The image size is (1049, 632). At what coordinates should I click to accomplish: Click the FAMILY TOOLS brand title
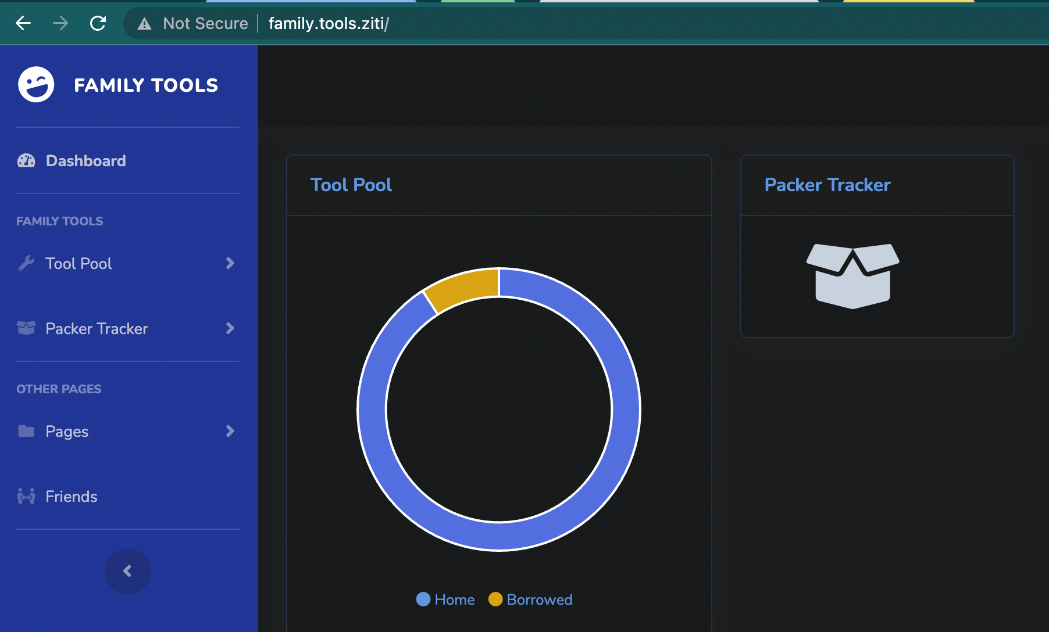point(146,85)
